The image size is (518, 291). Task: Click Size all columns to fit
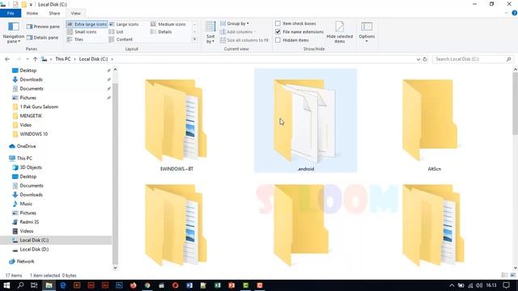pyautogui.click(x=244, y=40)
